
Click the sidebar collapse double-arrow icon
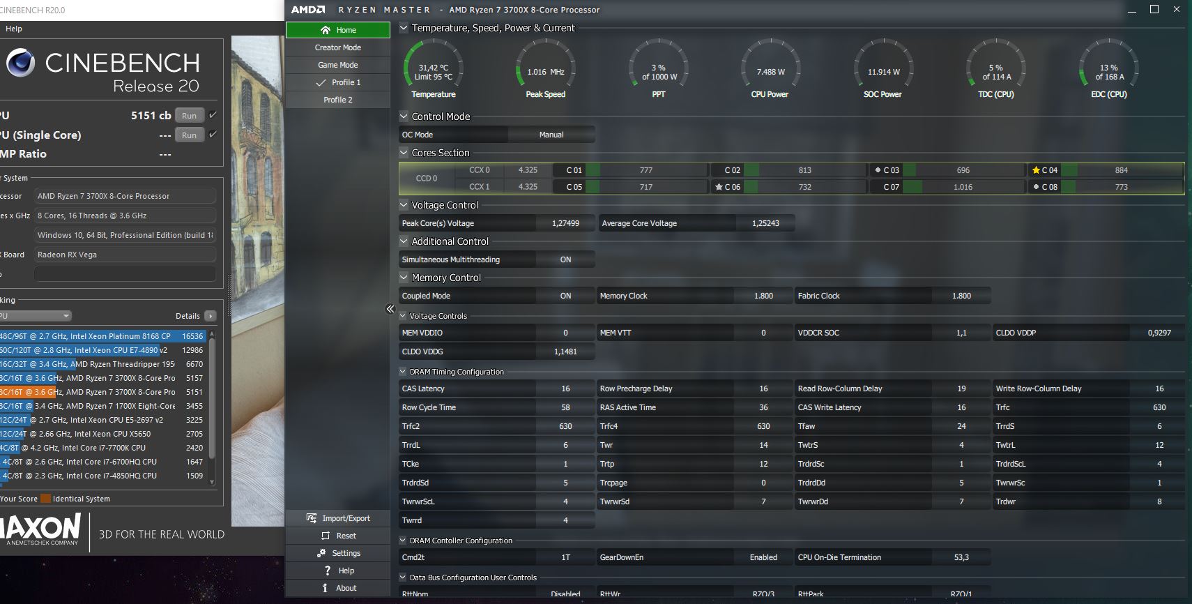pos(390,309)
